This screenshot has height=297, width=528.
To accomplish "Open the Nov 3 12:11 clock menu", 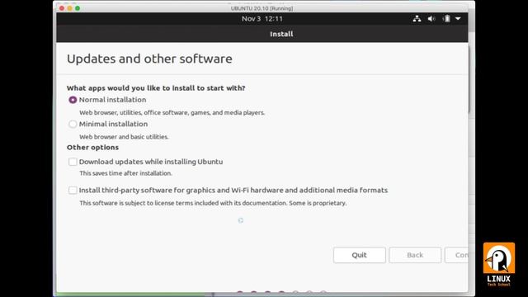I will point(262,19).
